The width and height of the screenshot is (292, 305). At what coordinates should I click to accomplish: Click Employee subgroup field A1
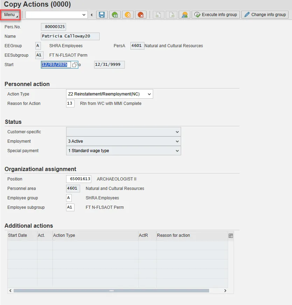[70, 207]
